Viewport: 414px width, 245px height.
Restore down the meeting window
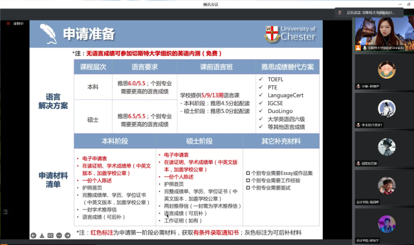tap(409, 5)
